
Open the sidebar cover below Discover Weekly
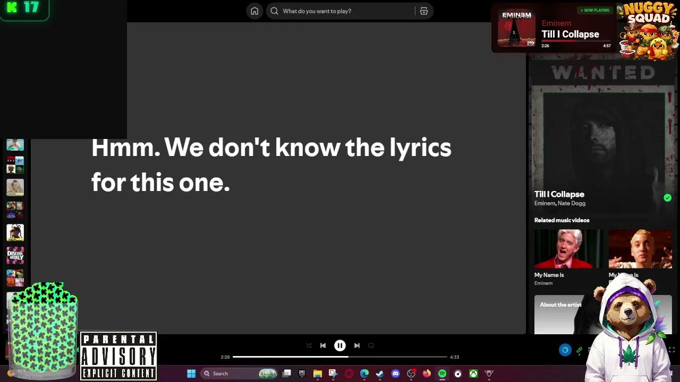coord(15,279)
